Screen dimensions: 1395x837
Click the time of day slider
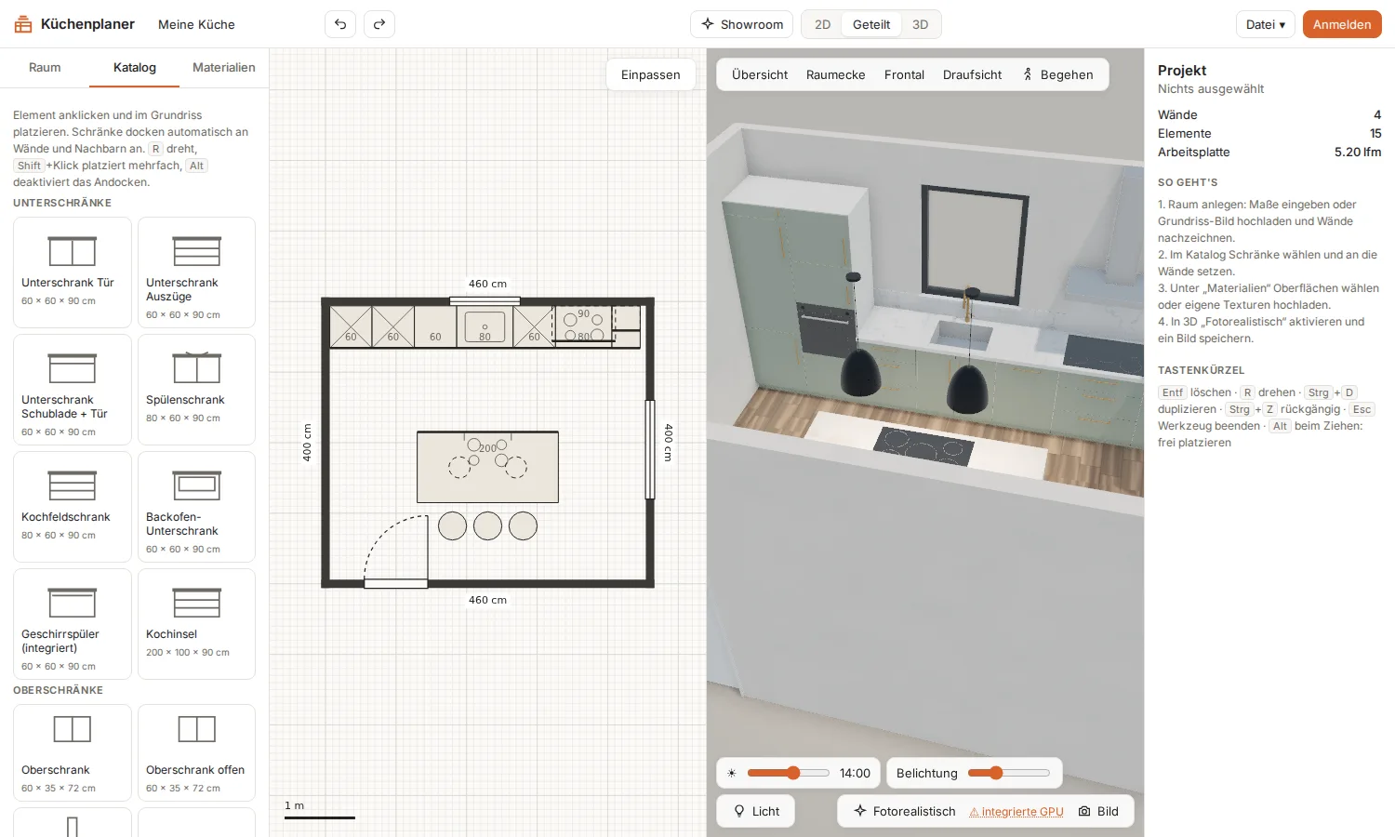click(x=788, y=773)
